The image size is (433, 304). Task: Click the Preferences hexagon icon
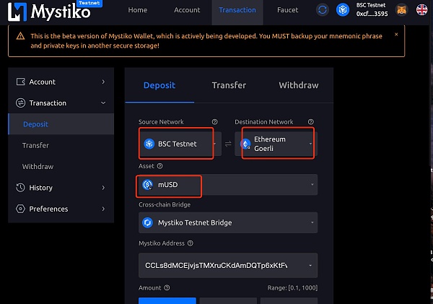tap(21, 209)
